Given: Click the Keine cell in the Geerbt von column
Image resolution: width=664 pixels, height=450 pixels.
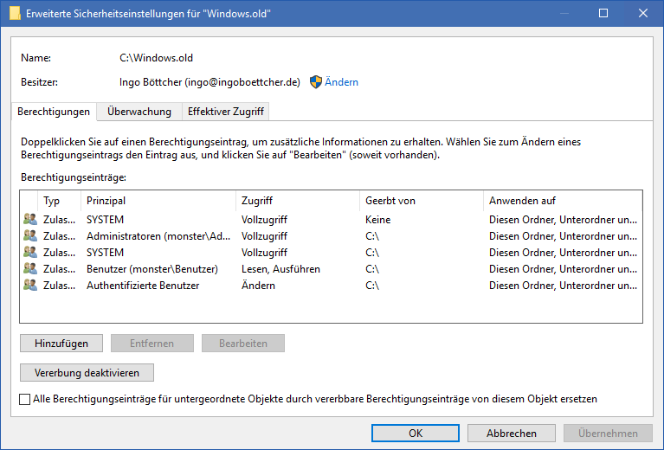Looking at the screenshot, I should [x=377, y=220].
